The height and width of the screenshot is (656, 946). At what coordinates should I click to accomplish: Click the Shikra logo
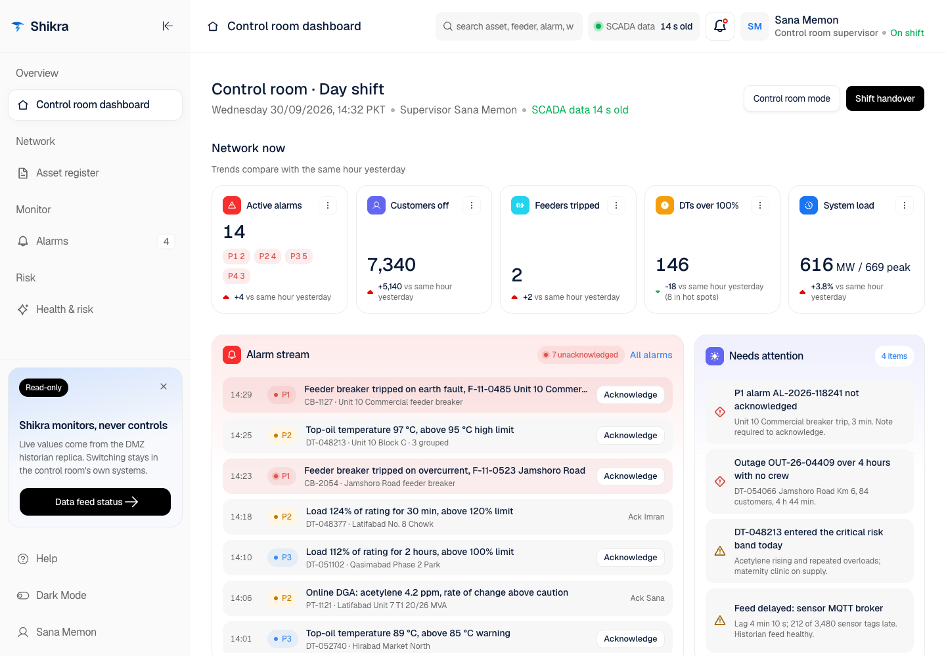41,26
